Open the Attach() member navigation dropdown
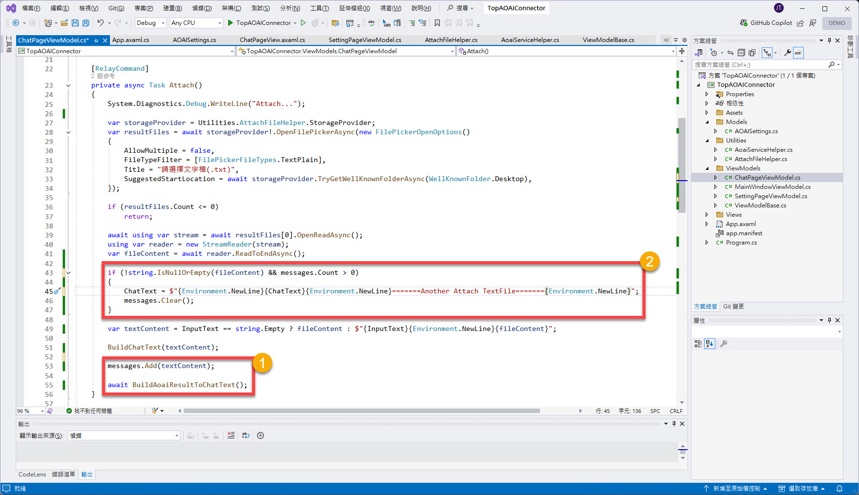The height and width of the screenshot is (495, 859). pyautogui.click(x=567, y=51)
